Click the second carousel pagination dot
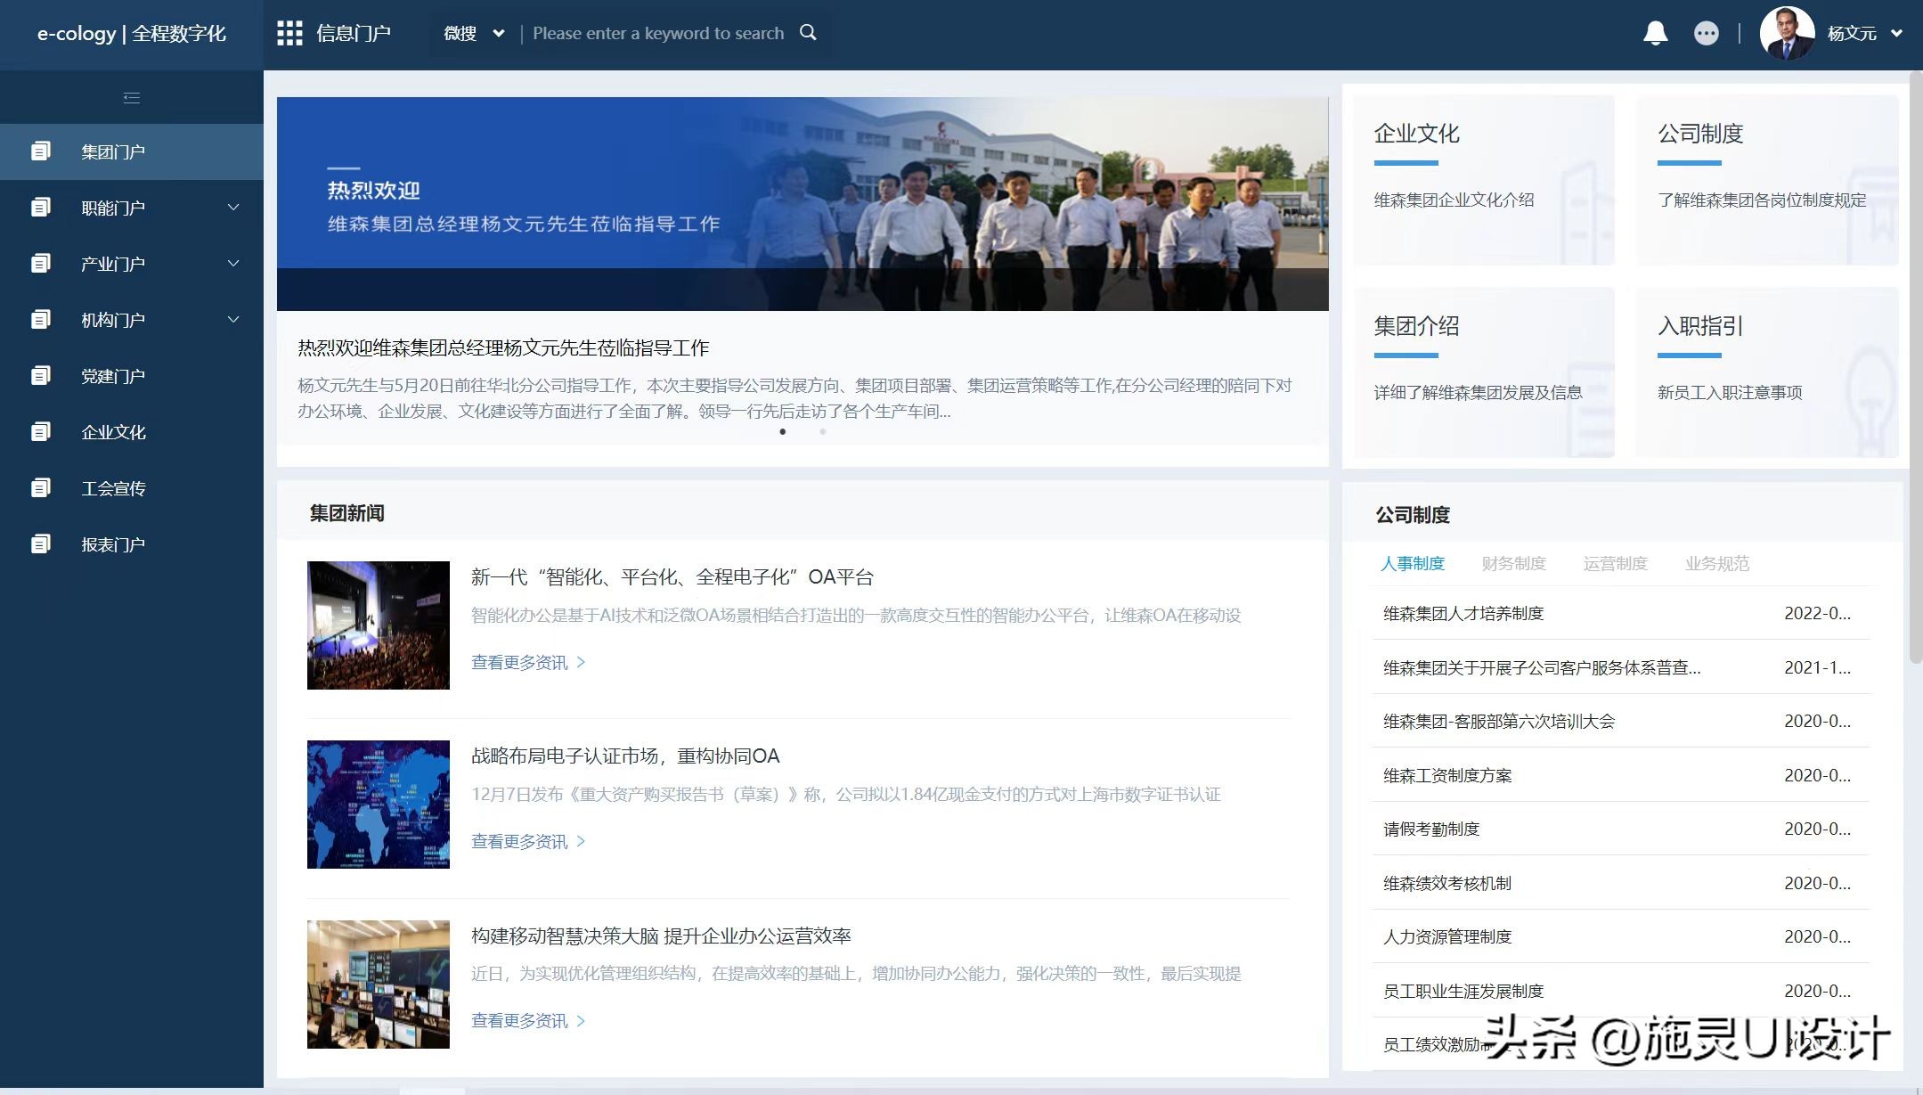 click(x=822, y=431)
